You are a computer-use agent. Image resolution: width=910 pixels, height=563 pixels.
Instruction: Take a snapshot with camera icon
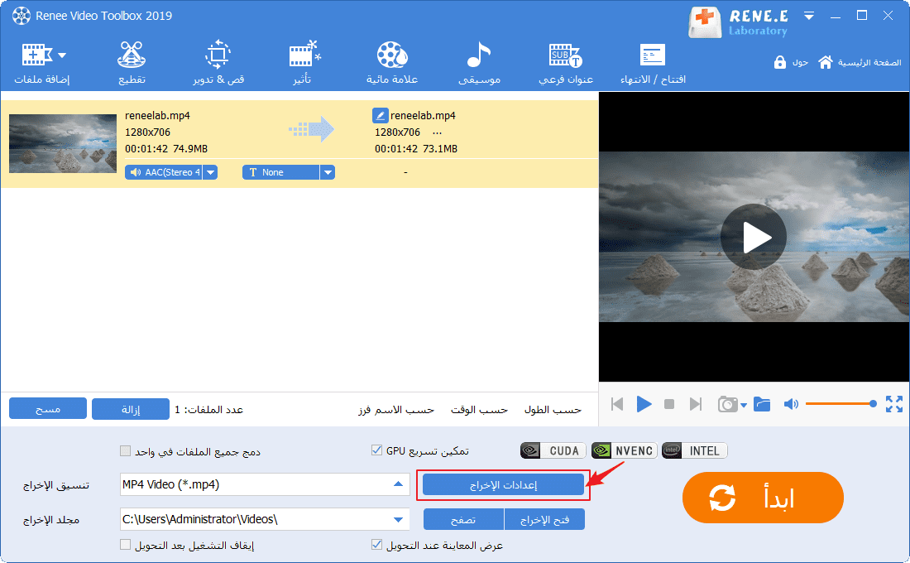(727, 404)
